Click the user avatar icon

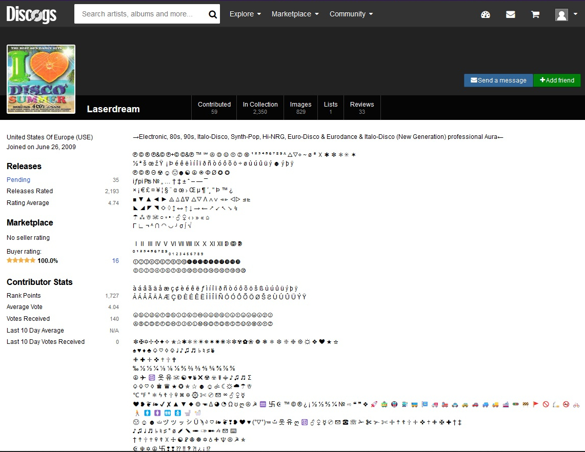[x=562, y=14]
